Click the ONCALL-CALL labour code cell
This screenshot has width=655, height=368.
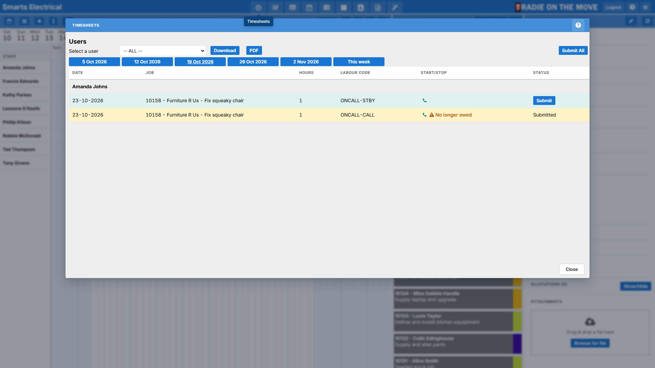[358, 115]
